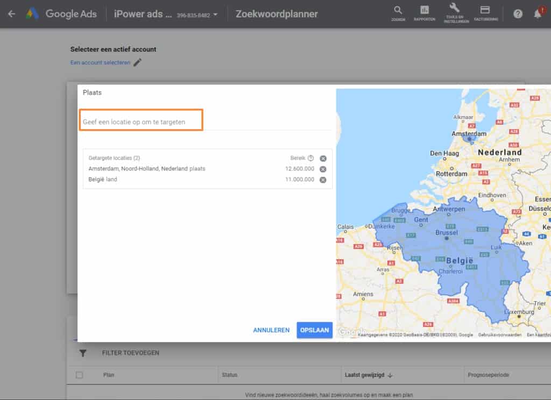Viewport: 551px width, 400px height.
Task: View notifications via the bell icon
Action: [538, 13]
